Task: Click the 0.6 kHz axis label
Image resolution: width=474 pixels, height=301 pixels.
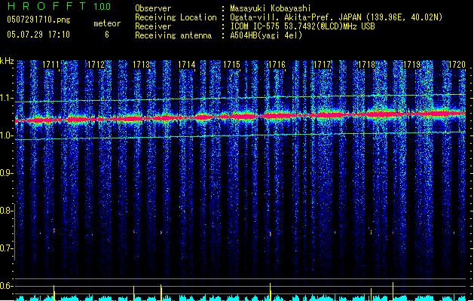Action: click(6, 286)
